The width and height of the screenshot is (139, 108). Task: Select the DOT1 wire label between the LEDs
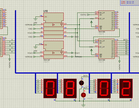[x=85, y=88]
